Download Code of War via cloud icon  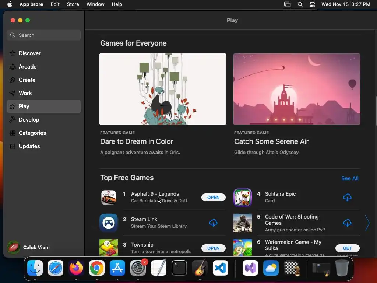(347, 223)
